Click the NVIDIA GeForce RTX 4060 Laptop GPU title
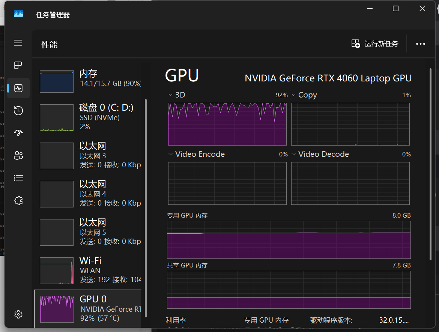Image resolution: width=439 pixels, height=332 pixels. [x=328, y=78]
